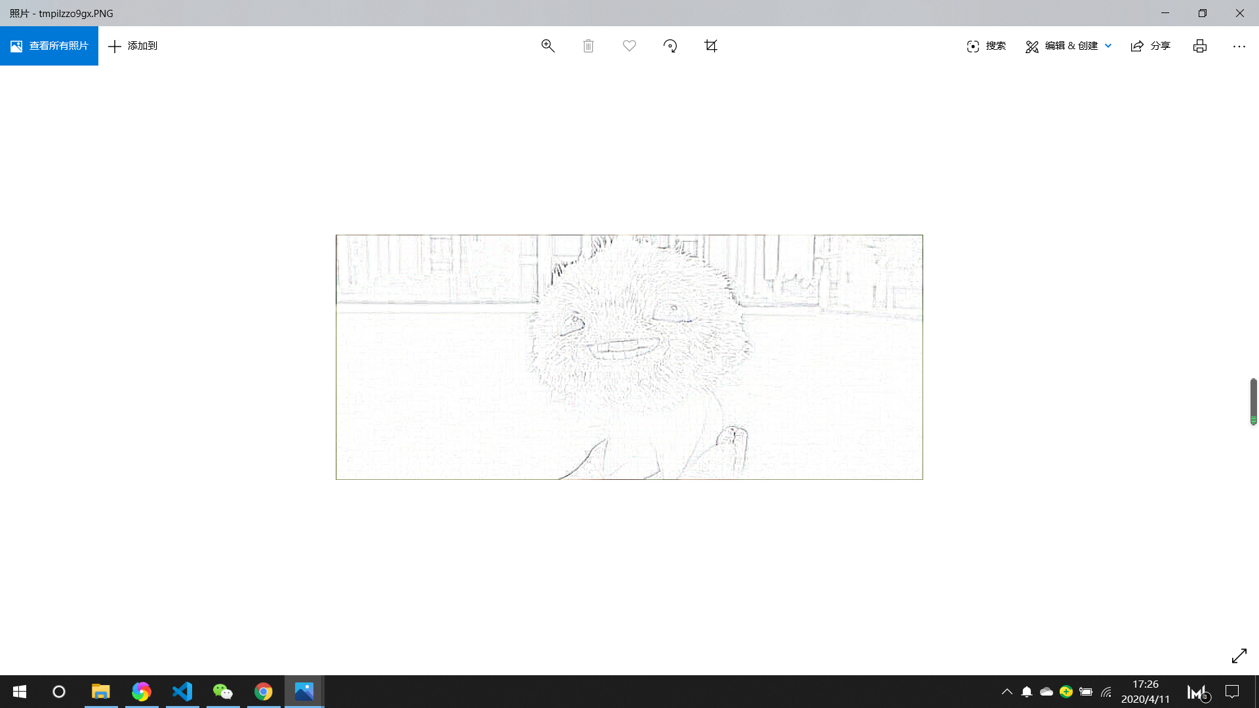Launch Google Chrome from taskbar
This screenshot has height=708, width=1259.
click(264, 692)
